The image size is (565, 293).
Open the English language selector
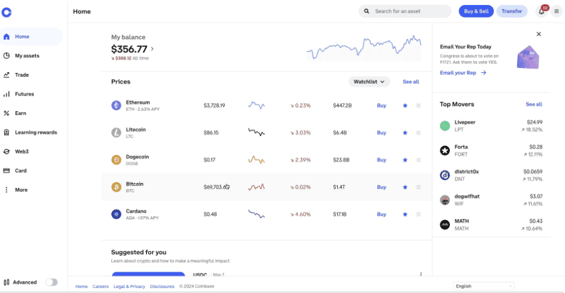pyautogui.click(x=483, y=286)
